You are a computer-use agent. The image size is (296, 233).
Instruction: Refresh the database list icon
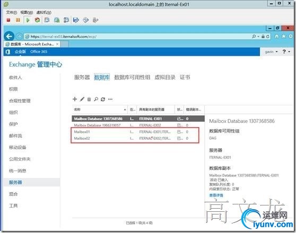pyautogui.click(x=103, y=99)
